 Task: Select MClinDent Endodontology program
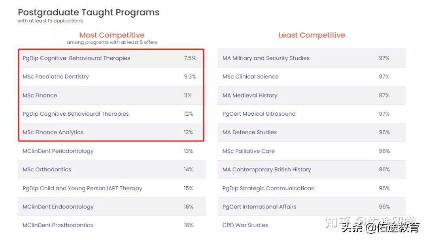[x=58, y=207]
